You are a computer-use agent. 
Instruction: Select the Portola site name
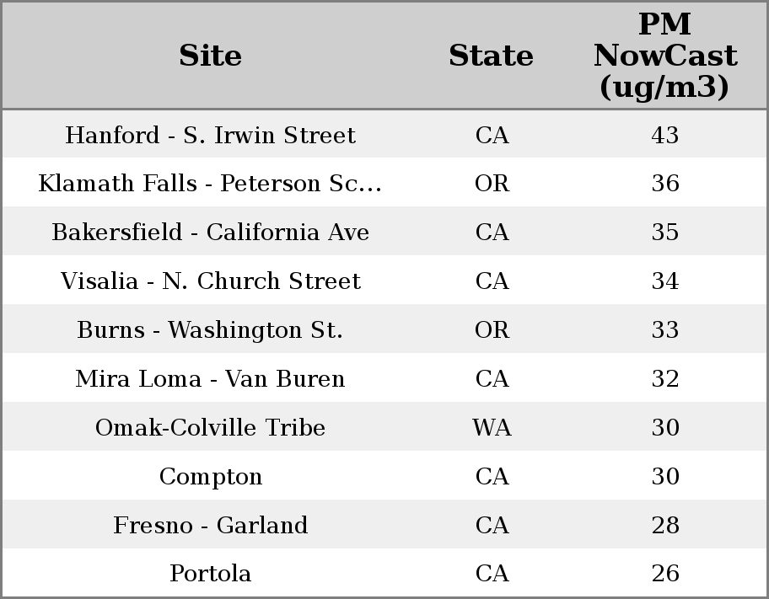(210, 574)
